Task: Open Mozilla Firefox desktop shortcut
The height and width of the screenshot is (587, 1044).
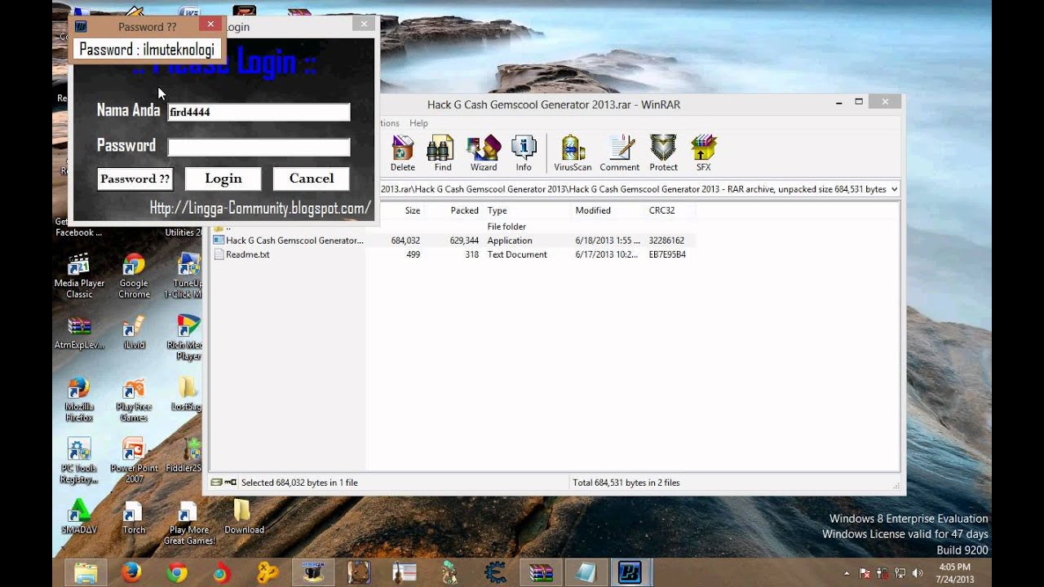Action: click(x=79, y=399)
